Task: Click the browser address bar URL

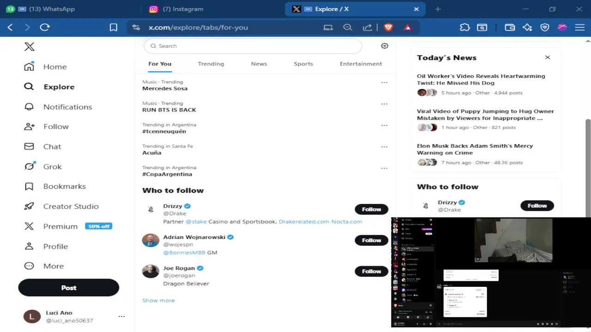Action: point(198,28)
